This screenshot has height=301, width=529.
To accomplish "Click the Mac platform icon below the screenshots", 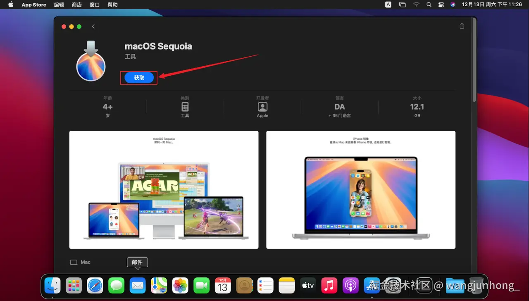I will [74, 262].
